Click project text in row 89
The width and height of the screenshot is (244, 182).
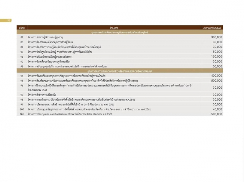coord(61,47)
